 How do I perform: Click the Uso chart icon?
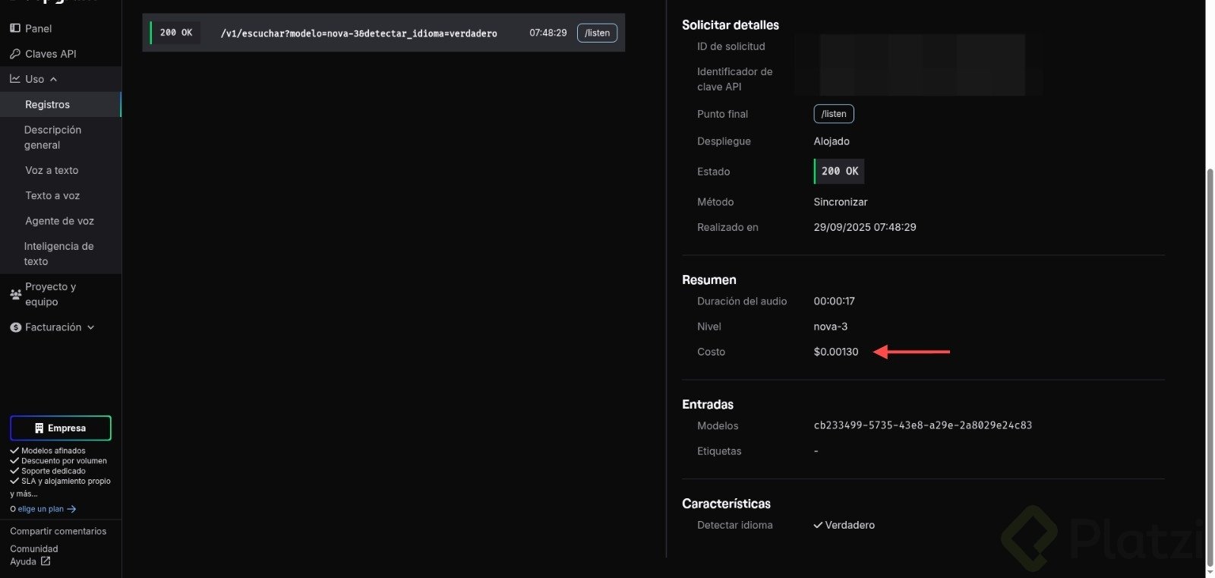coord(15,79)
